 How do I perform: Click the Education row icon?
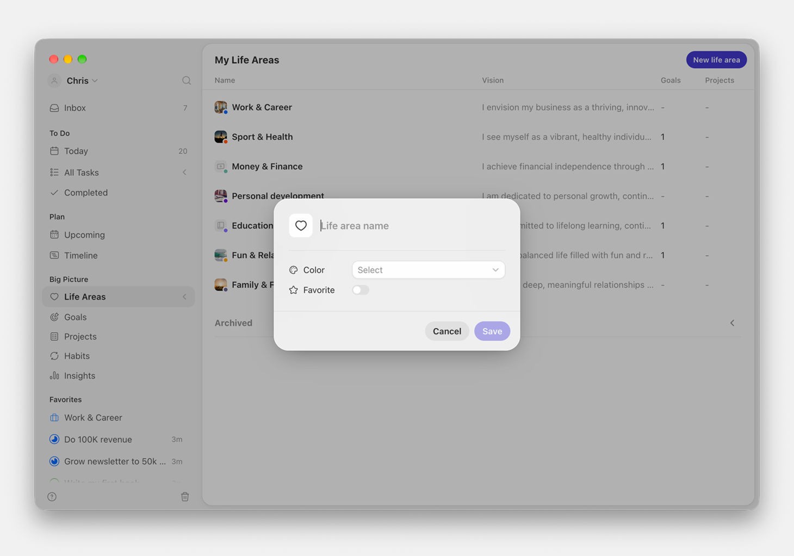(220, 225)
